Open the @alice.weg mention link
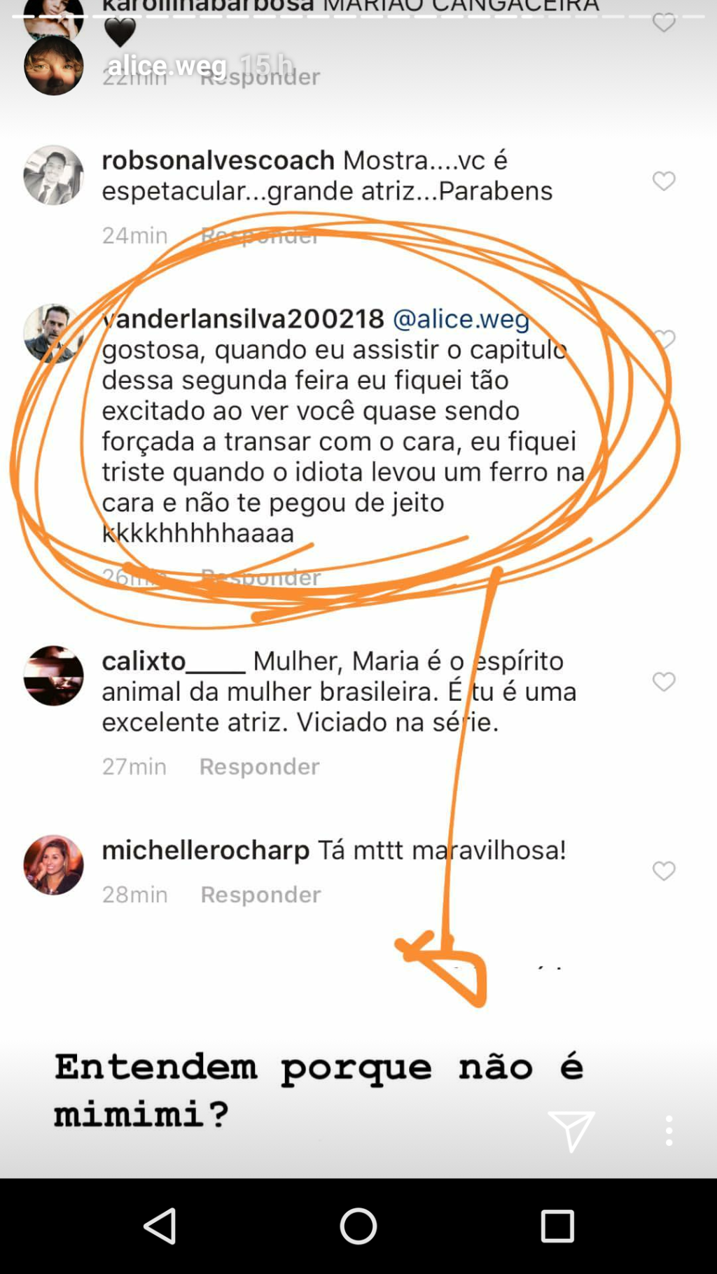 [461, 318]
